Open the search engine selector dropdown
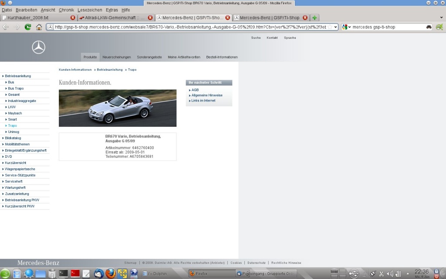The width and height of the screenshot is (446, 279). [x=346, y=27]
